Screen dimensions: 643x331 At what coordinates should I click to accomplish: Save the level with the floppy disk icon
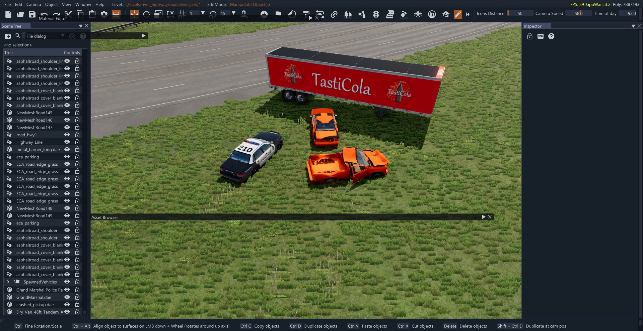tap(32, 14)
